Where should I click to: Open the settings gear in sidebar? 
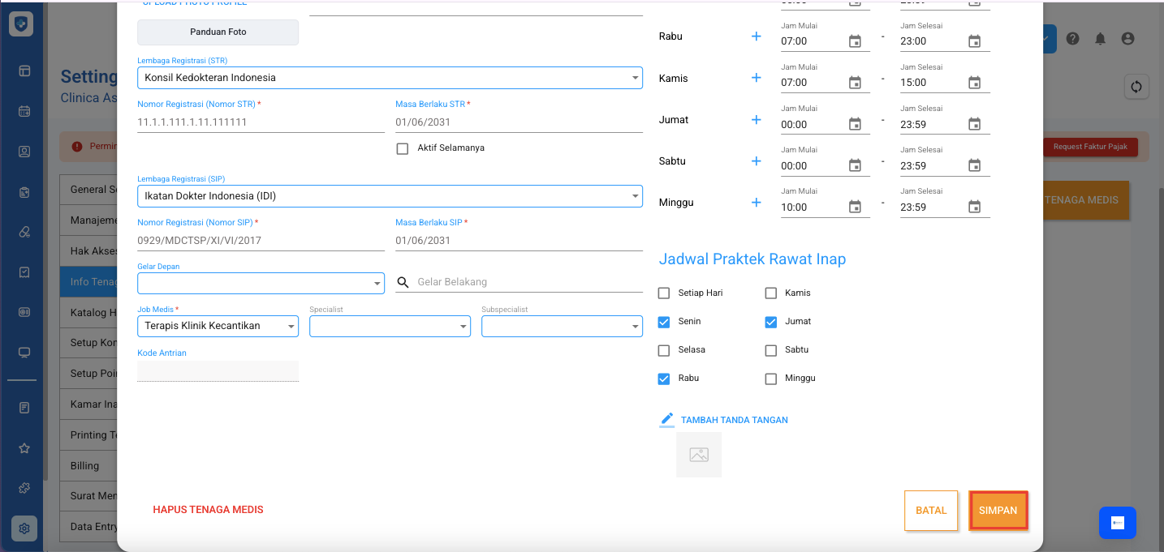[x=24, y=528]
